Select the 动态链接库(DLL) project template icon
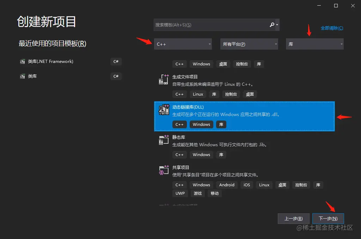Viewport: 361px width, 239px height. pos(163,109)
